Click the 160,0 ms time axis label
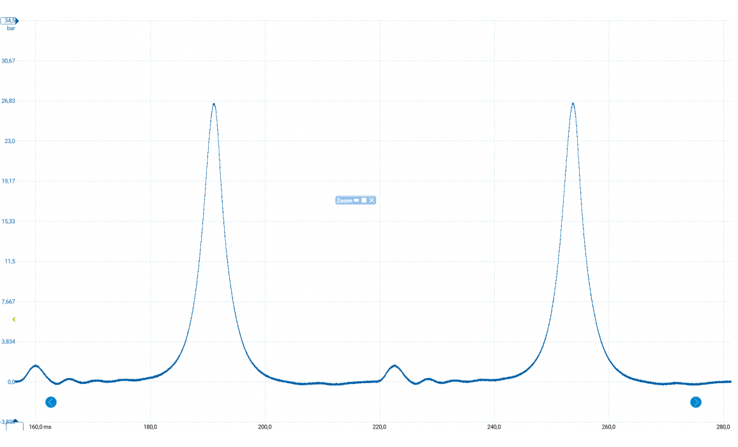The height and width of the screenshot is (447, 738). pos(40,427)
